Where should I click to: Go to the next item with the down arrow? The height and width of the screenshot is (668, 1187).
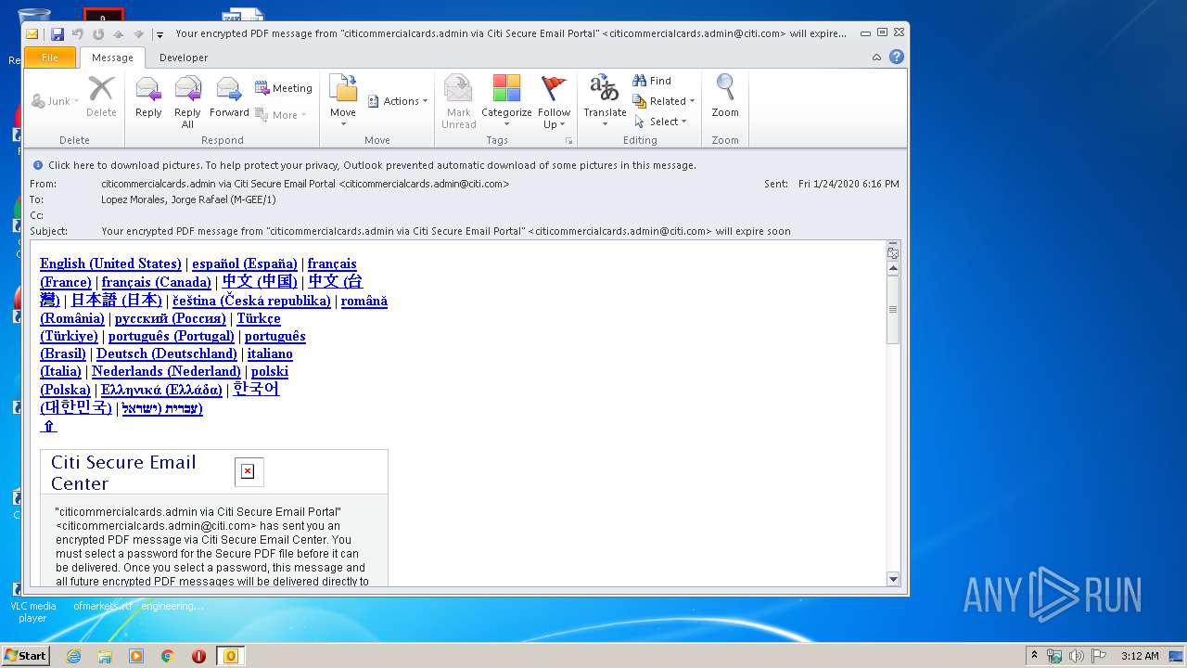[138, 33]
